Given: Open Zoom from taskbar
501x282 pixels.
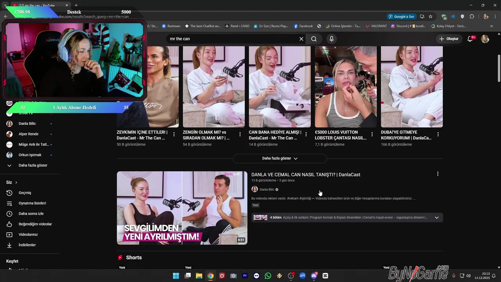Looking at the screenshot, I should (x=302, y=276).
